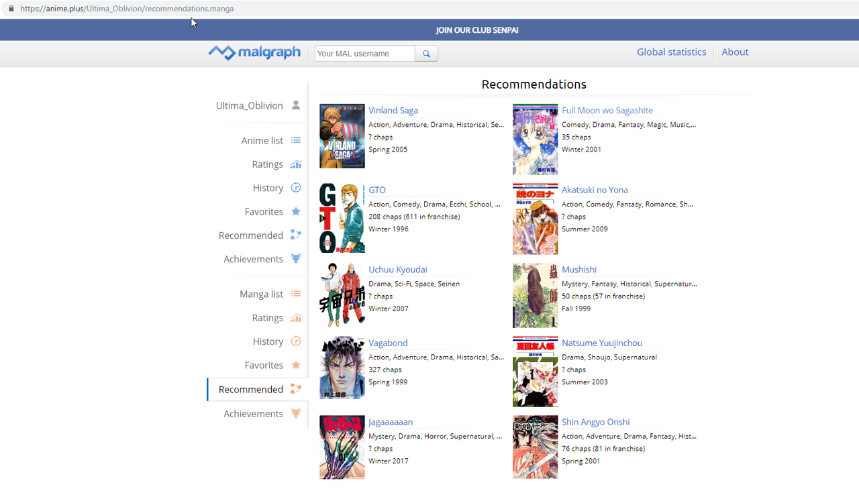Click the GTO cover thumbnail

pyautogui.click(x=342, y=218)
